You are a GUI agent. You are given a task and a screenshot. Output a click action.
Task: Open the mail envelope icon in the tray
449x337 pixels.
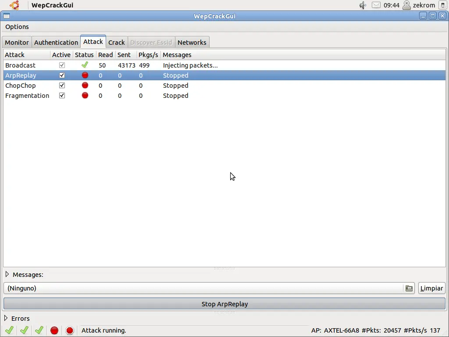pyautogui.click(x=376, y=5)
